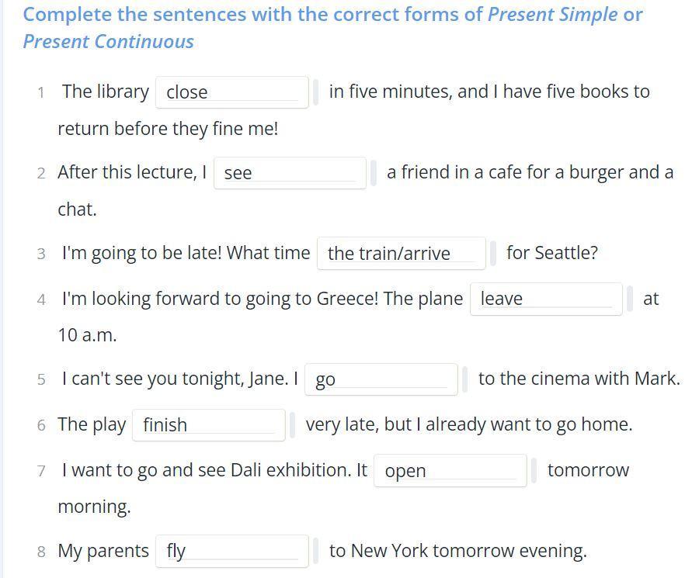This screenshot has width=699, height=578.
Task: Click the grey marker right of the 'go' field
Action: pos(465,379)
